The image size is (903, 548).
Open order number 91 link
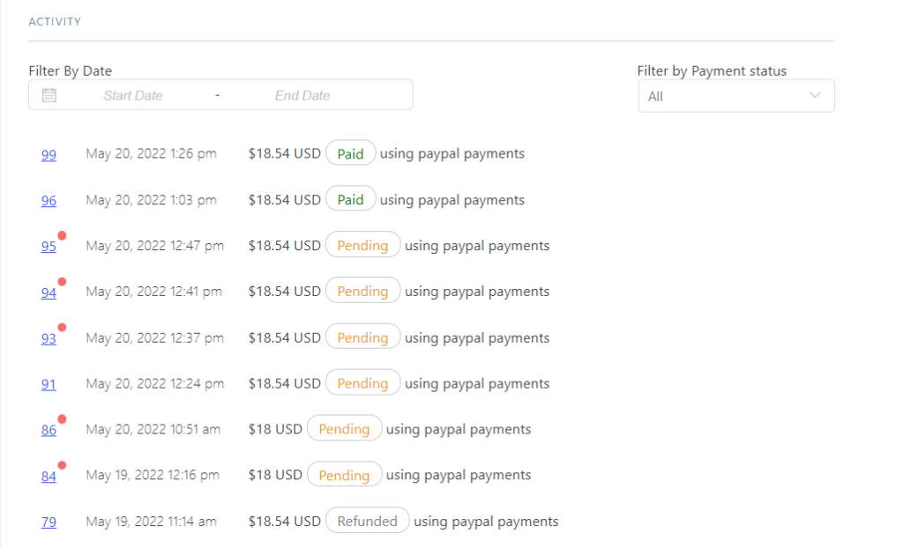point(49,384)
